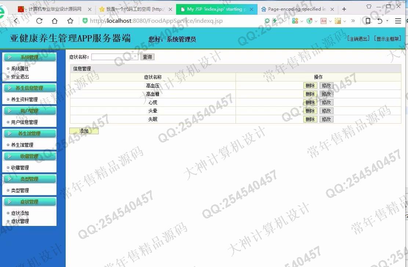Open 系统属性 in the sidebar
This screenshot has width=408, height=267.
click(x=20, y=69)
